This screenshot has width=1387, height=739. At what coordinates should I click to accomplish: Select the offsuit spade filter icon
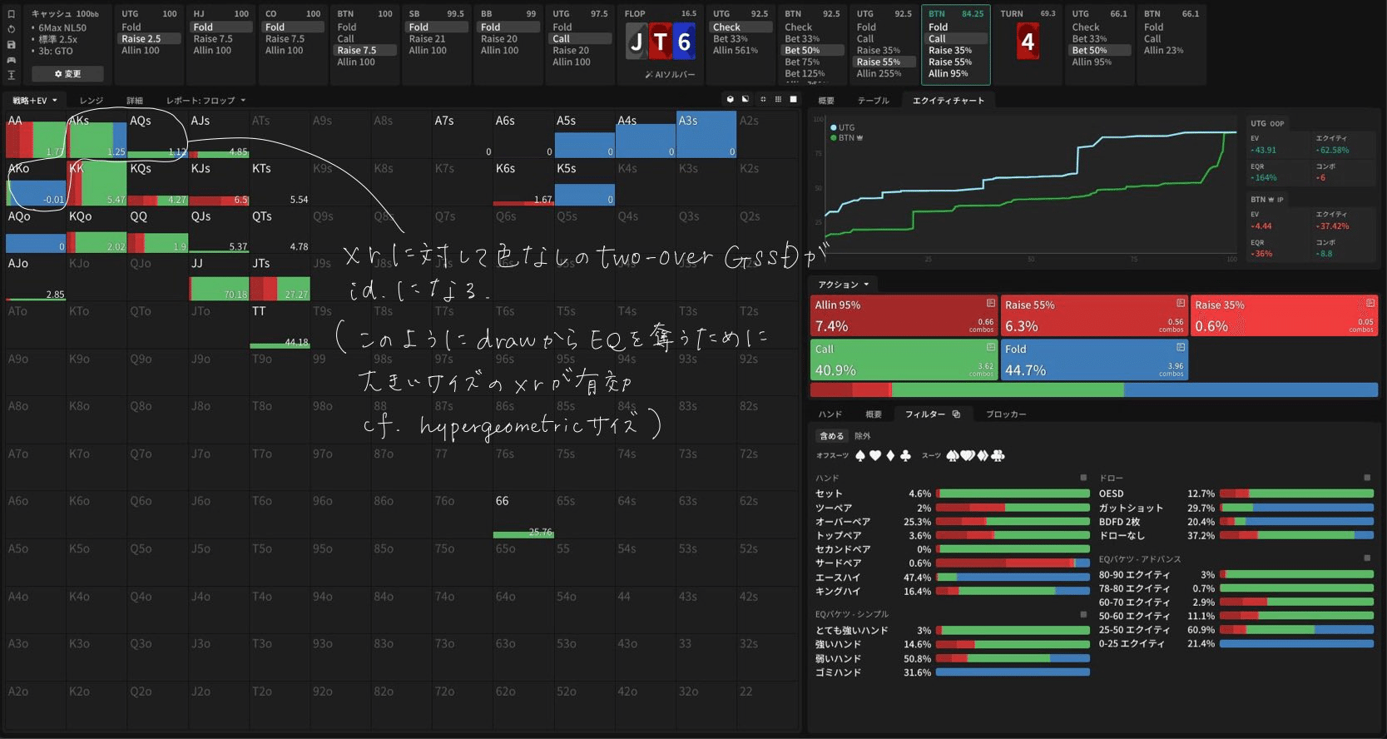point(860,456)
